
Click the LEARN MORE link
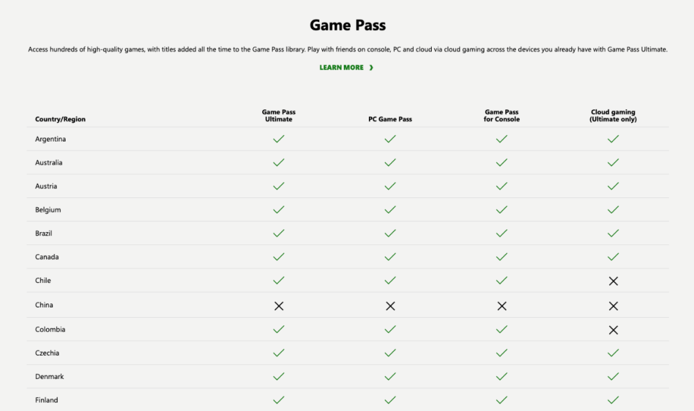(x=341, y=68)
